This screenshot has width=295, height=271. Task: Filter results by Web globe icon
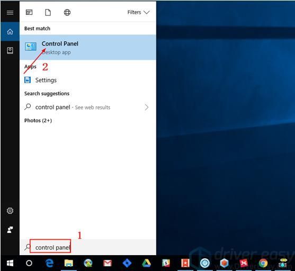(x=67, y=12)
